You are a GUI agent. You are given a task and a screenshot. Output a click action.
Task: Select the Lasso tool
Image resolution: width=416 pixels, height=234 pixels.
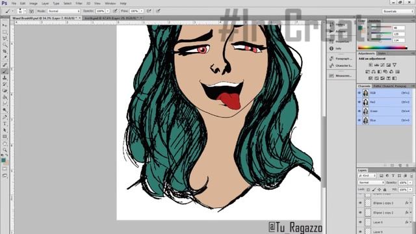click(5, 38)
